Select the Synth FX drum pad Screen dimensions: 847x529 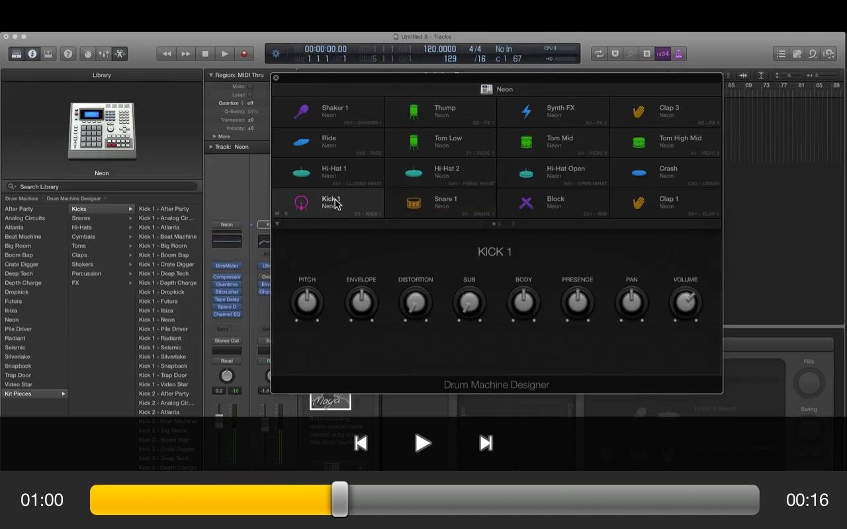[x=553, y=111]
